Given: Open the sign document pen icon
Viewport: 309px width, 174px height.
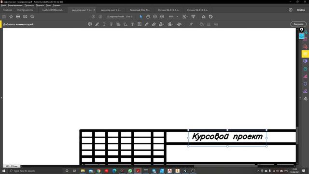Looking at the screenshot, I should [203, 17].
